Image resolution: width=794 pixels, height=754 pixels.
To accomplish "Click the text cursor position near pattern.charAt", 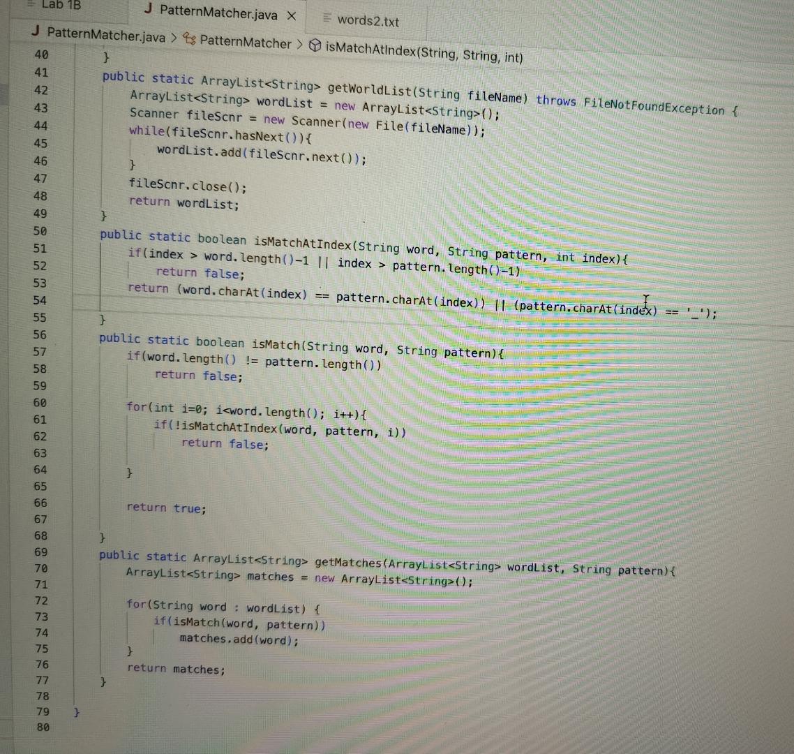I will click(x=645, y=302).
